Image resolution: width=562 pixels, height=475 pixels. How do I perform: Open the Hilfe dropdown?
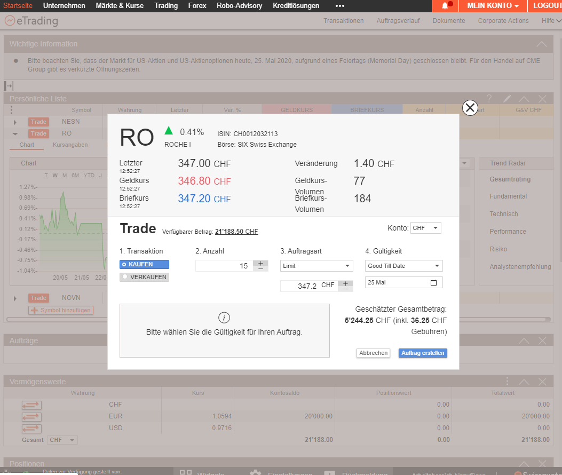coord(551,21)
